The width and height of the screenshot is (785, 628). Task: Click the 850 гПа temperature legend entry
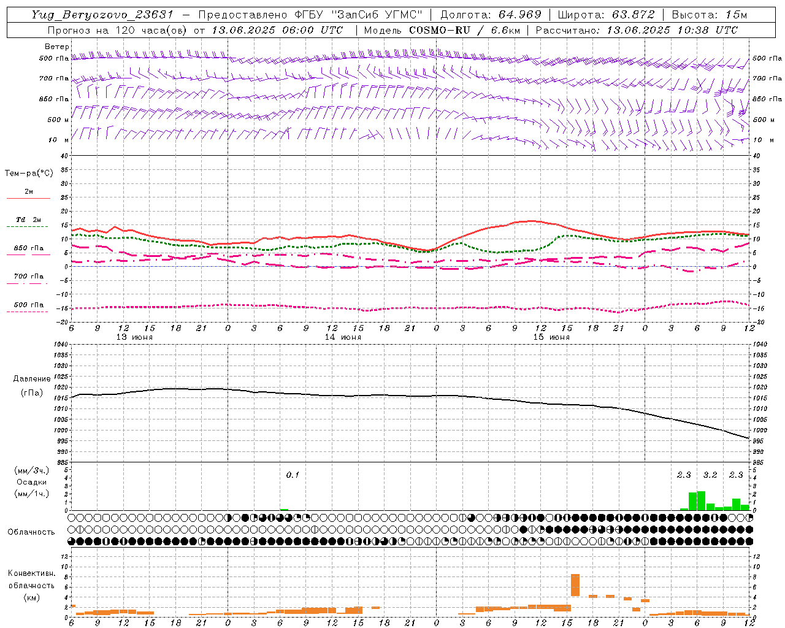(x=28, y=248)
